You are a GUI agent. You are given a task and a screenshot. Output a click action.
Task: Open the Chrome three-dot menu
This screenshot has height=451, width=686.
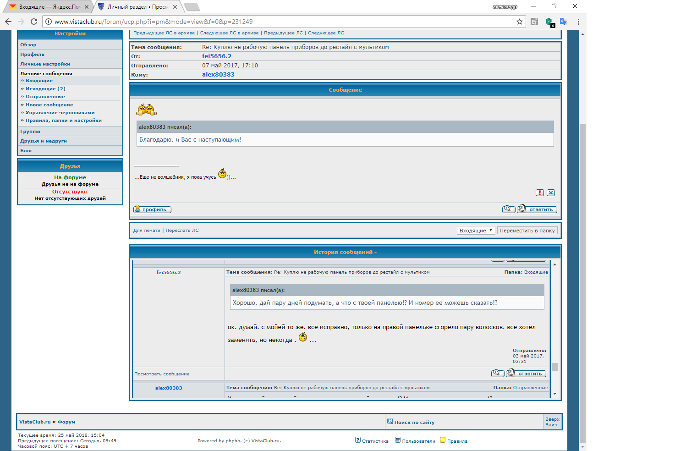(578, 22)
